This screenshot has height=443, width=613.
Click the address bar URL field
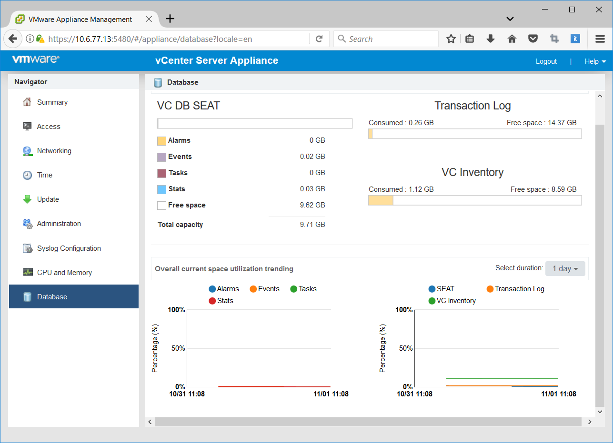pyautogui.click(x=176, y=39)
